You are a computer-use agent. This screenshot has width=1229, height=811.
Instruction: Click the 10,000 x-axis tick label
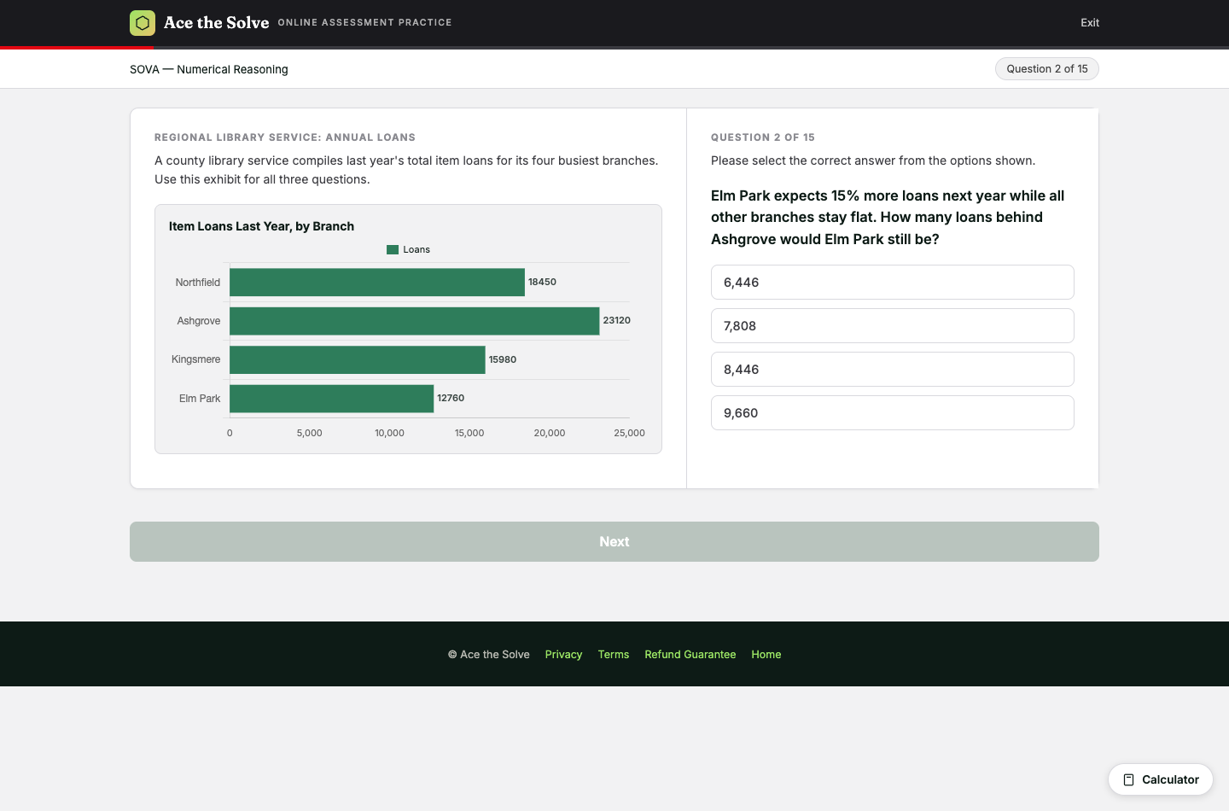click(389, 433)
